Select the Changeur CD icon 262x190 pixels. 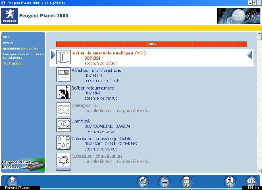tap(63, 109)
